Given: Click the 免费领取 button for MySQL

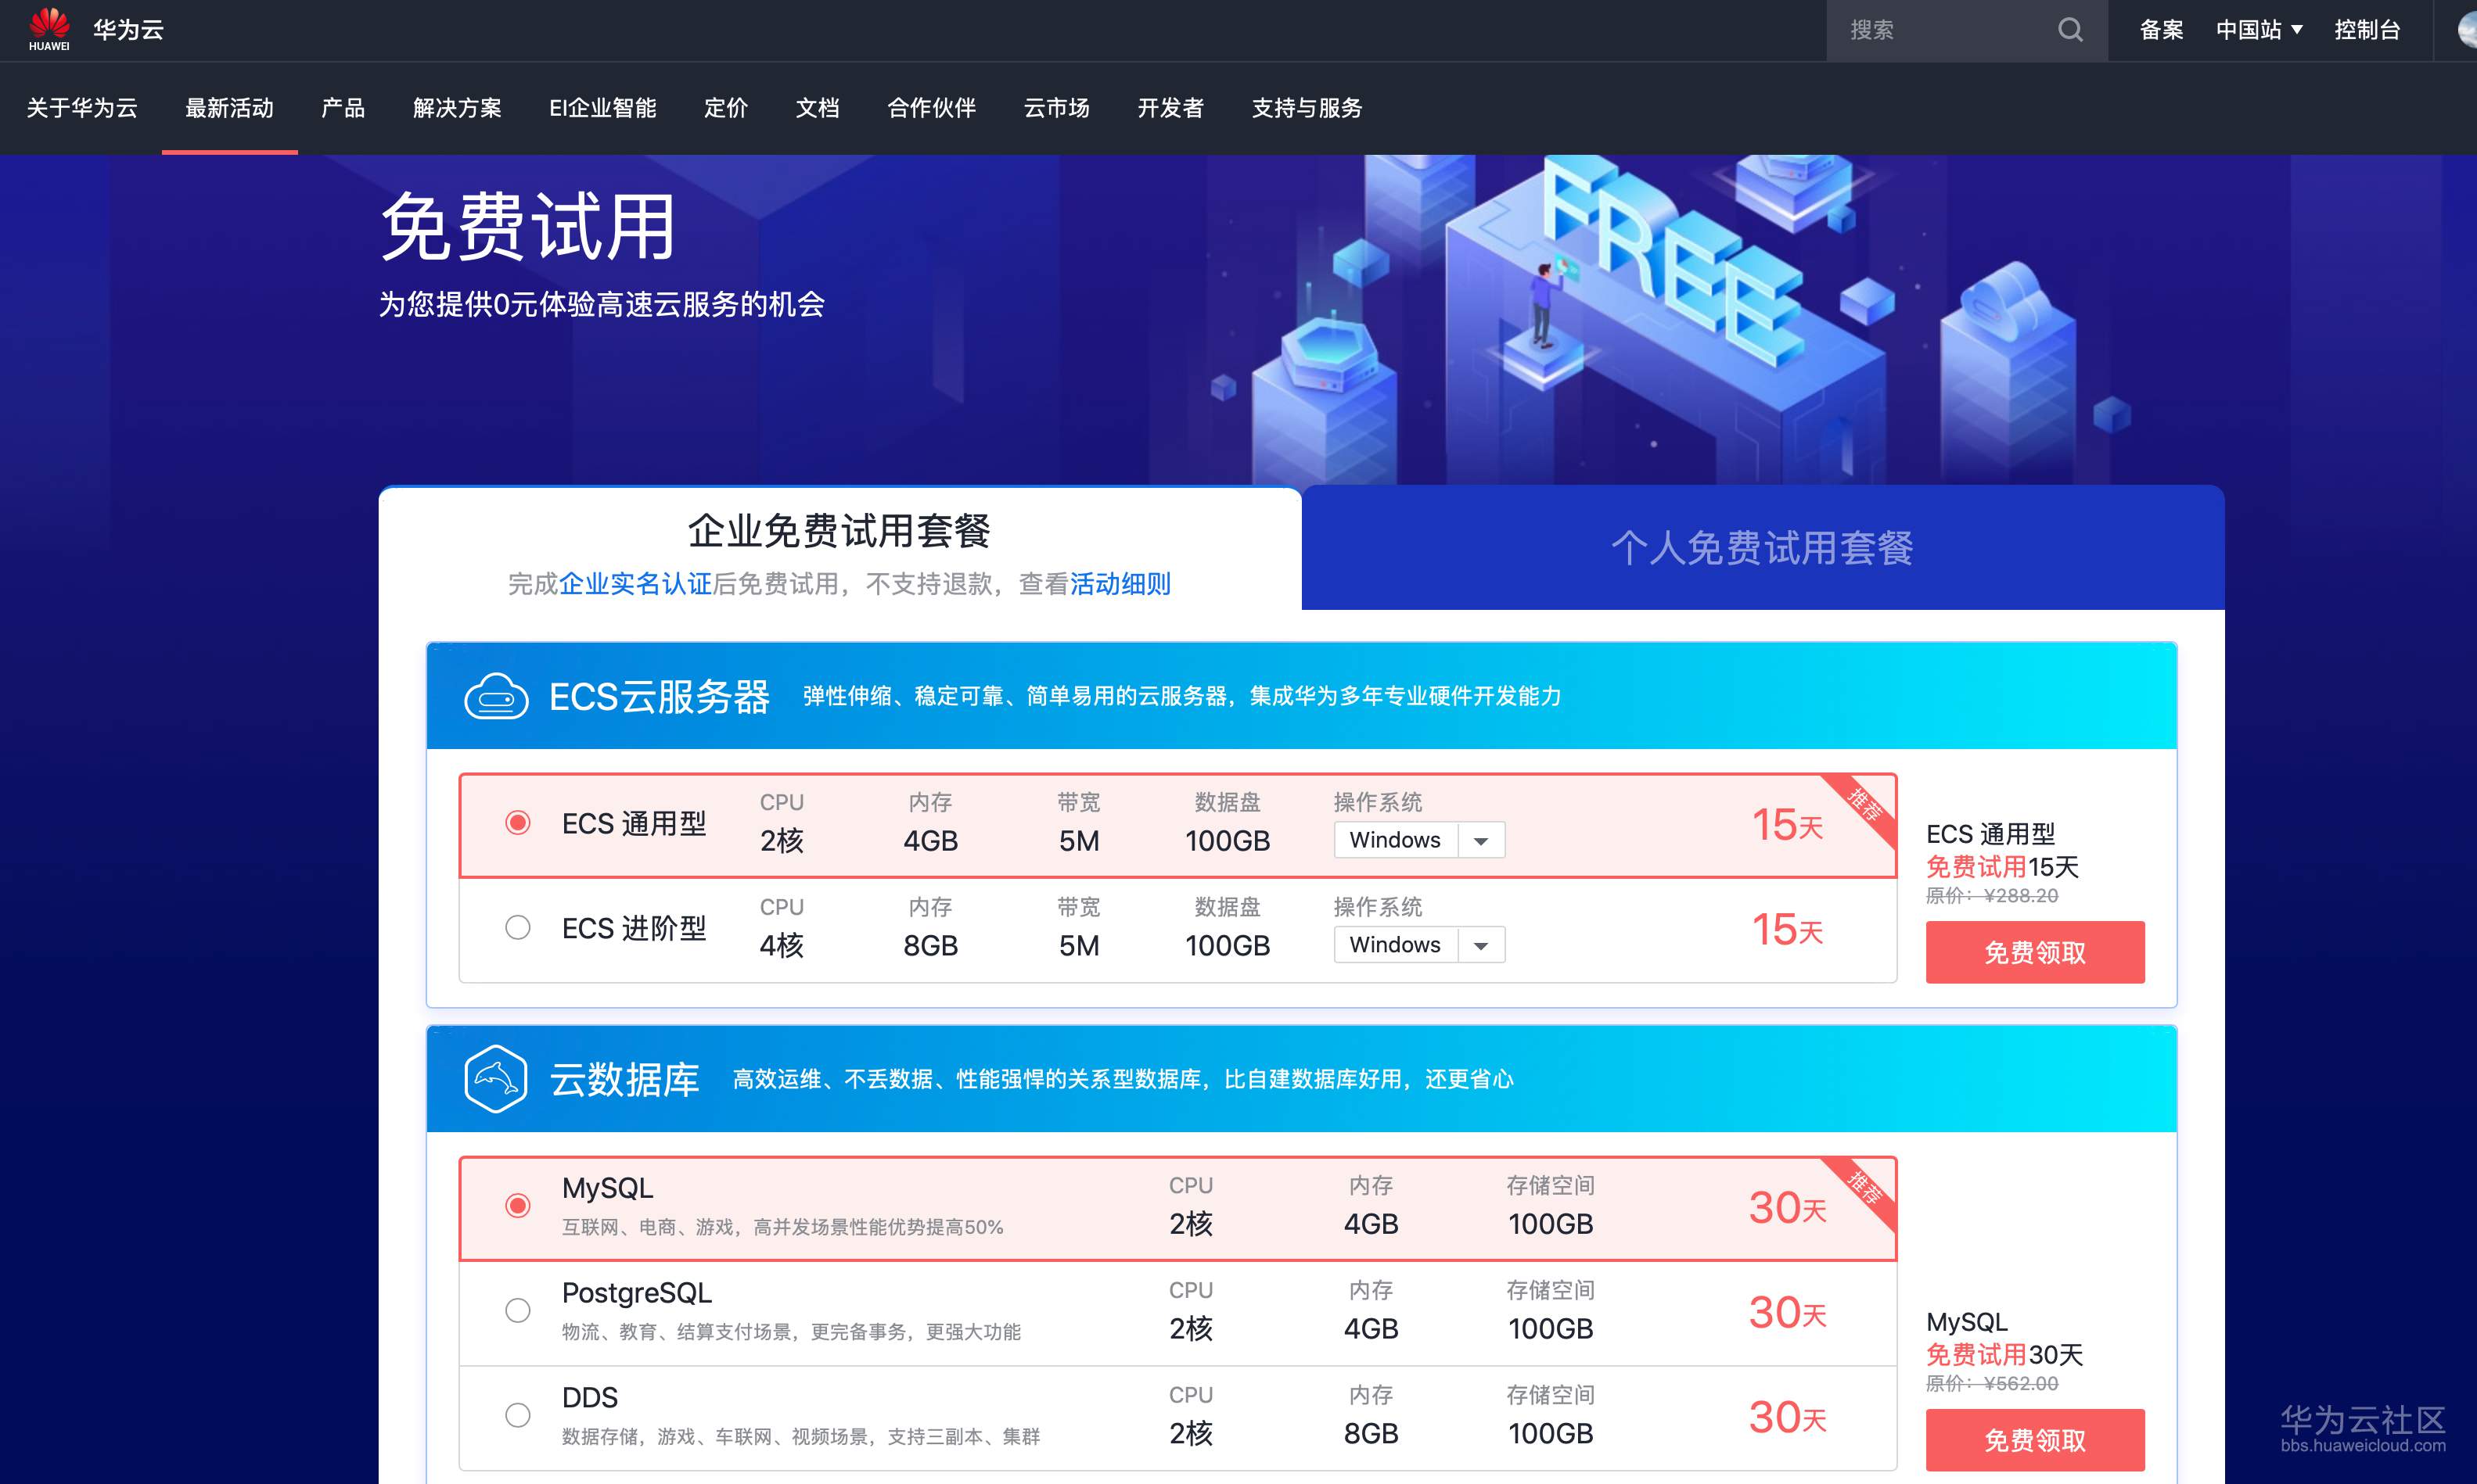Looking at the screenshot, I should click(2034, 1440).
